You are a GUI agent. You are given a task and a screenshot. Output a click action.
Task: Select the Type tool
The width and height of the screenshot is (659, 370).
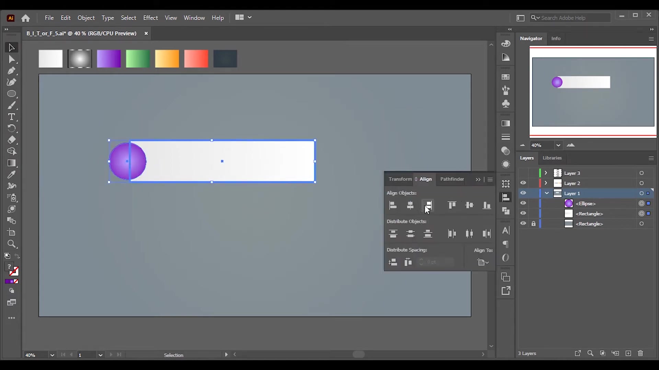pos(11,117)
